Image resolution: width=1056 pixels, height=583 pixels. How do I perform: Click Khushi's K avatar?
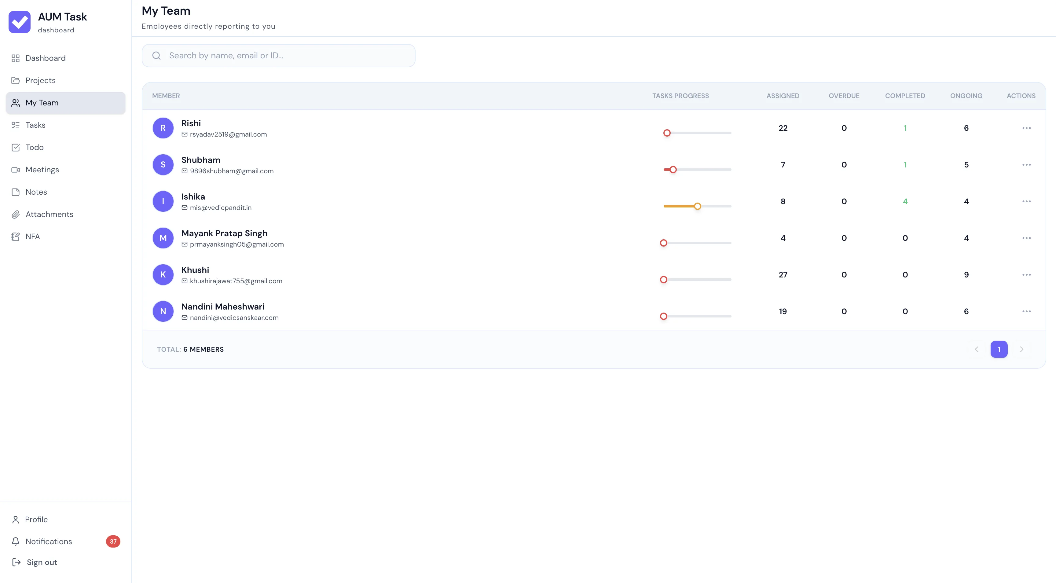click(x=163, y=275)
